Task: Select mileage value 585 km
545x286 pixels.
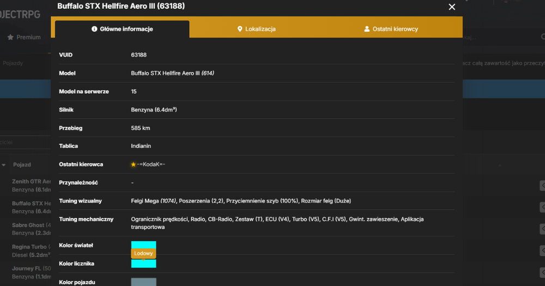Action: [141, 128]
